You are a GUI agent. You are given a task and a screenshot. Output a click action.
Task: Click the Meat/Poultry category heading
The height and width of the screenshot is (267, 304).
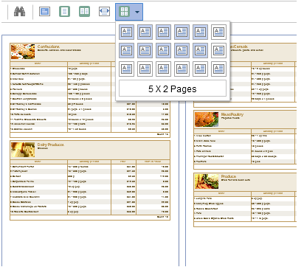pyautogui.click(x=232, y=114)
